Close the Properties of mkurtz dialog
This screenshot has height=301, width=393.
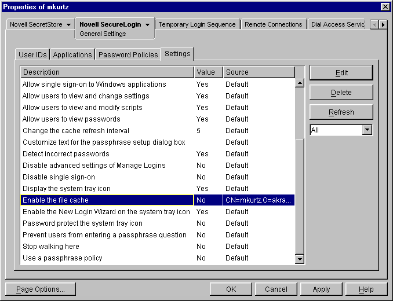coord(385,7)
